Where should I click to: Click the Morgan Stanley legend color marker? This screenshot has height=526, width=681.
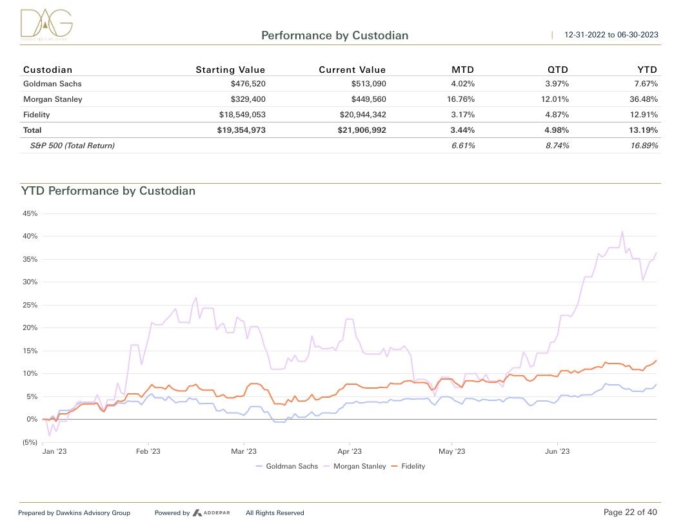[x=326, y=466]
